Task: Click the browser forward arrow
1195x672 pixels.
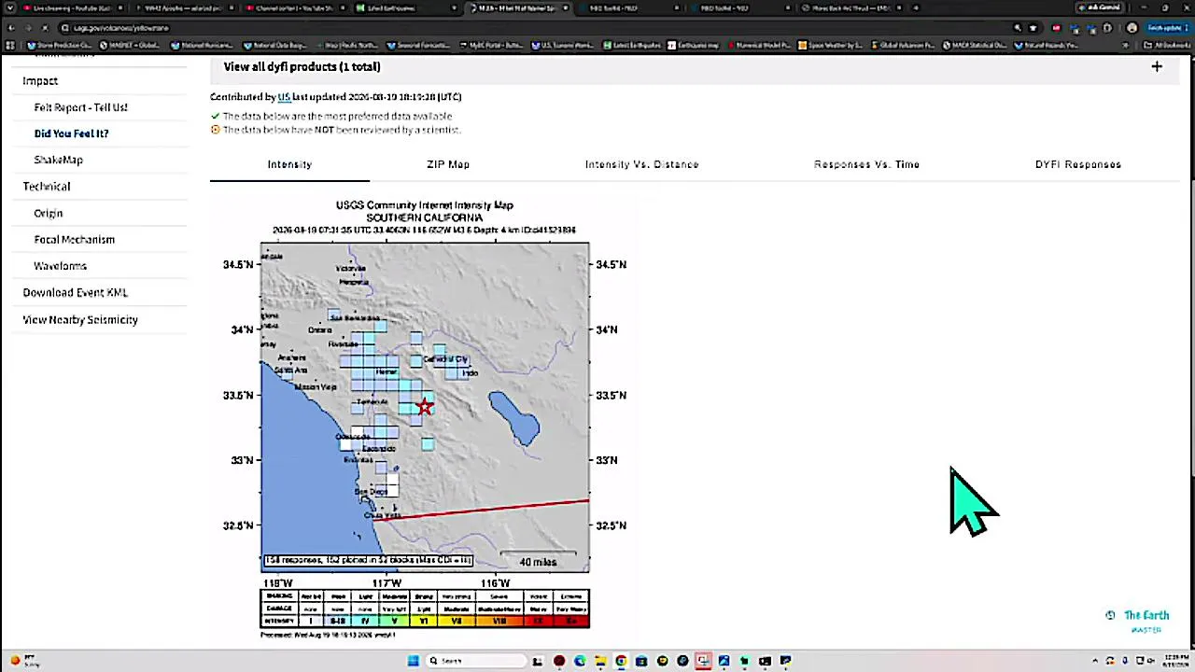Action: pyautogui.click(x=28, y=28)
